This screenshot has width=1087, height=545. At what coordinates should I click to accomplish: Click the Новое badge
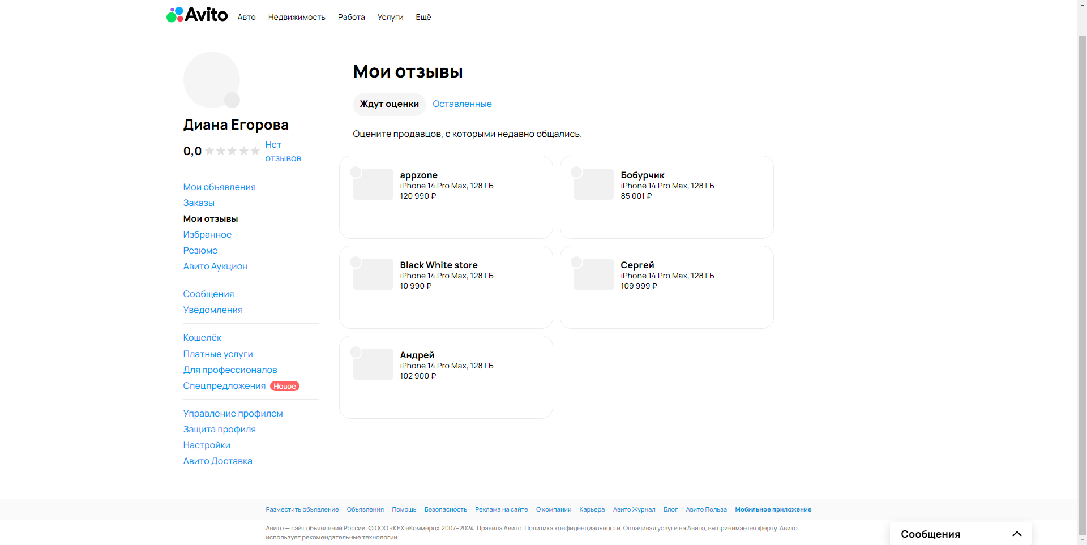click(285, 386)
